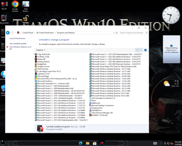Open the help question mark icon
Viewport: 182px width, 146px height.
pyautogui.click(x=145, y=50)
